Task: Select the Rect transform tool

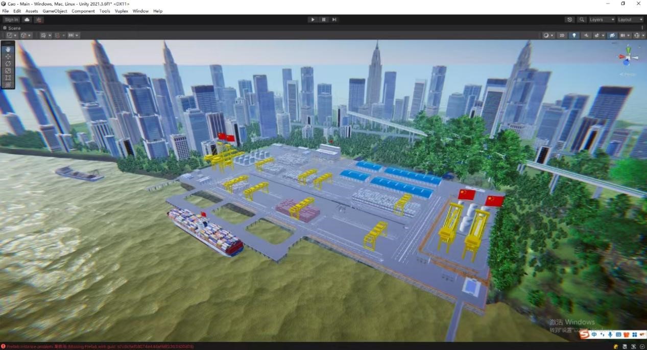Action: [x=8, y=78]
